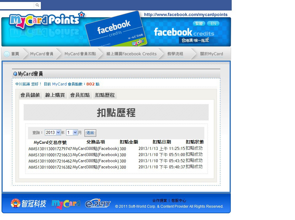The width and height of the screenshot is (295, 220).
Task: Click the blue cube icon beside MyCard會員
Action: tap(15, 74)
